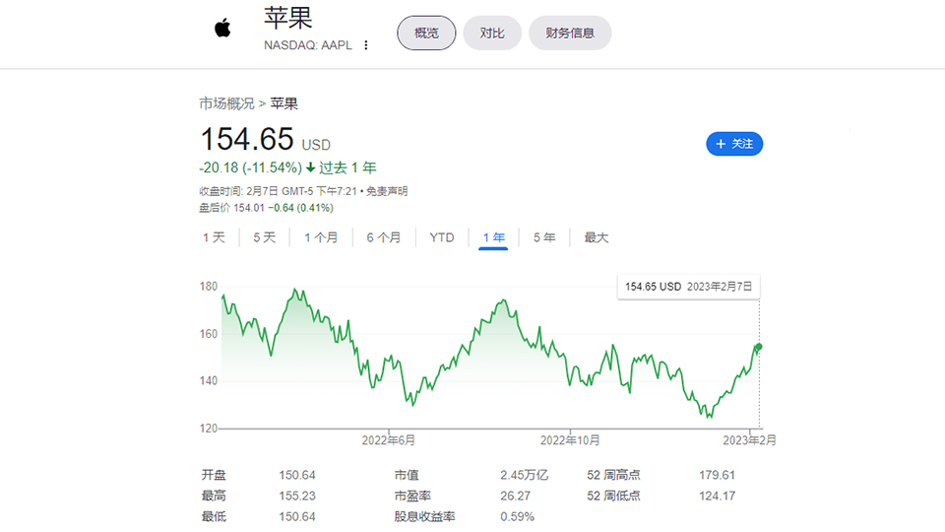
Task: Show the 最大 maximum range
Action: pos(597,237)
